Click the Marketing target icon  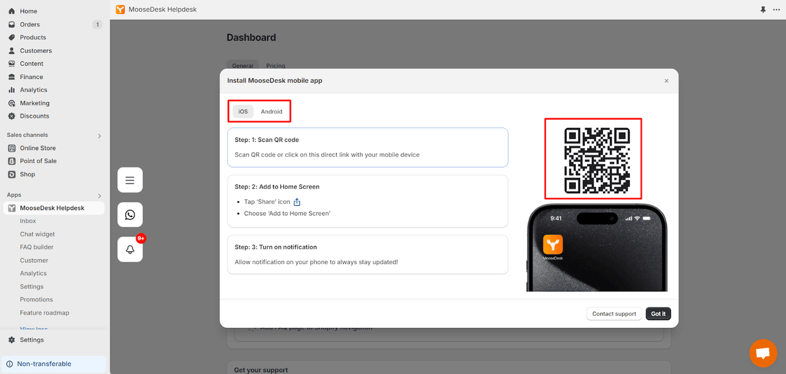coord(12,103)
